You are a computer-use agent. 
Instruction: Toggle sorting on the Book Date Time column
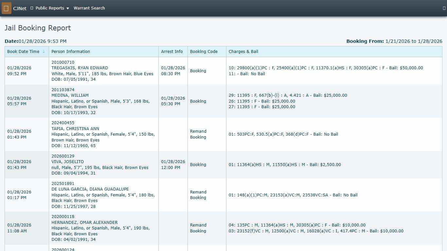pyautogui.click(x=24, y=51)
